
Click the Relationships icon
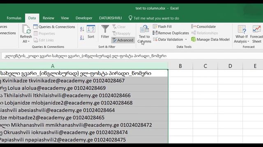[x=194, y=33]
